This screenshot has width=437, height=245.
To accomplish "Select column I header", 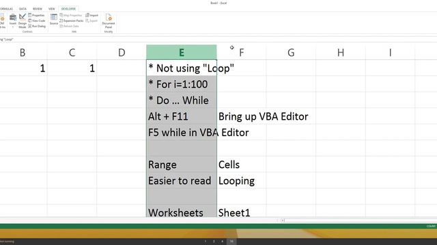I will coord(390,52).
